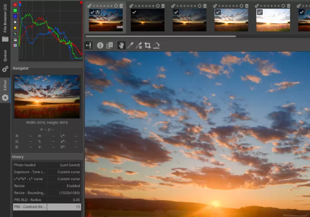Viewport: 310px width, 217px height.
Task: Toggle the left panel visibility button
Action: click(x=89, y=45)
